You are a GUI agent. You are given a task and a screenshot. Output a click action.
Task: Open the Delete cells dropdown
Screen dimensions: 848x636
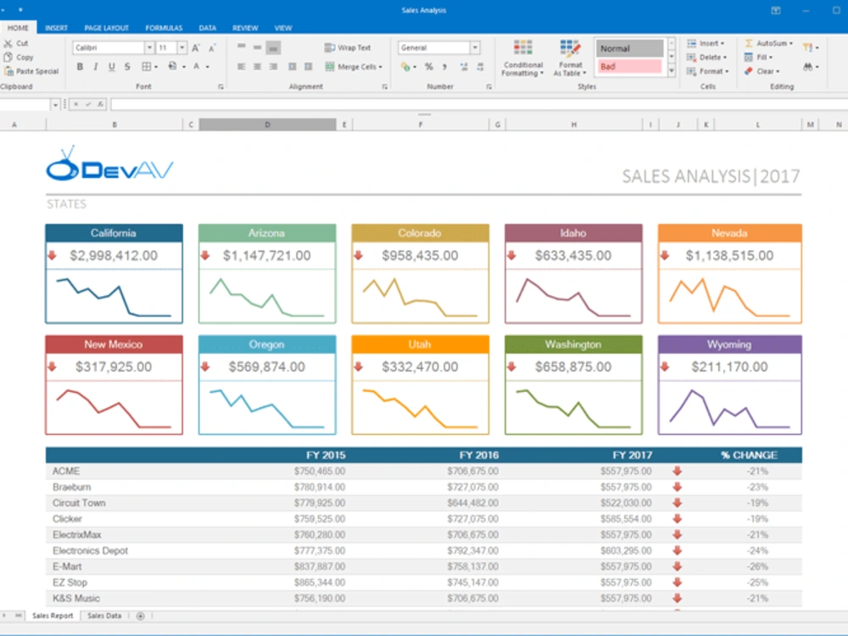(706, 58)
